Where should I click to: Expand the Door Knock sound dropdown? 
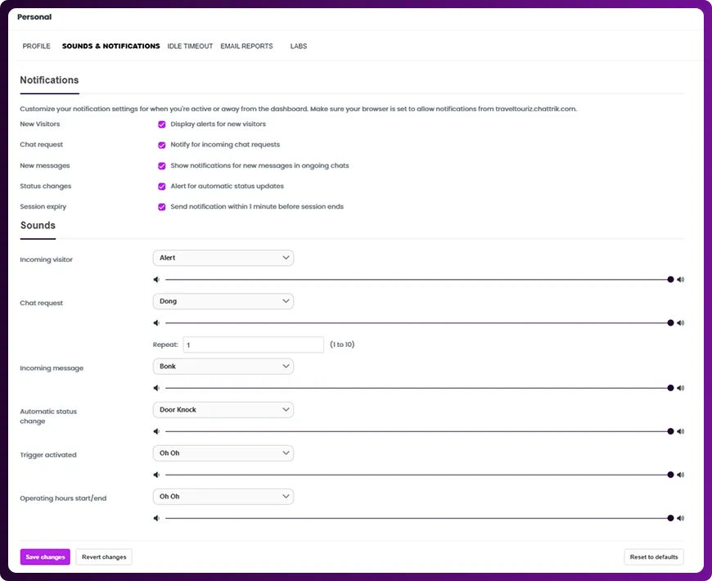(x=223, y=410)
